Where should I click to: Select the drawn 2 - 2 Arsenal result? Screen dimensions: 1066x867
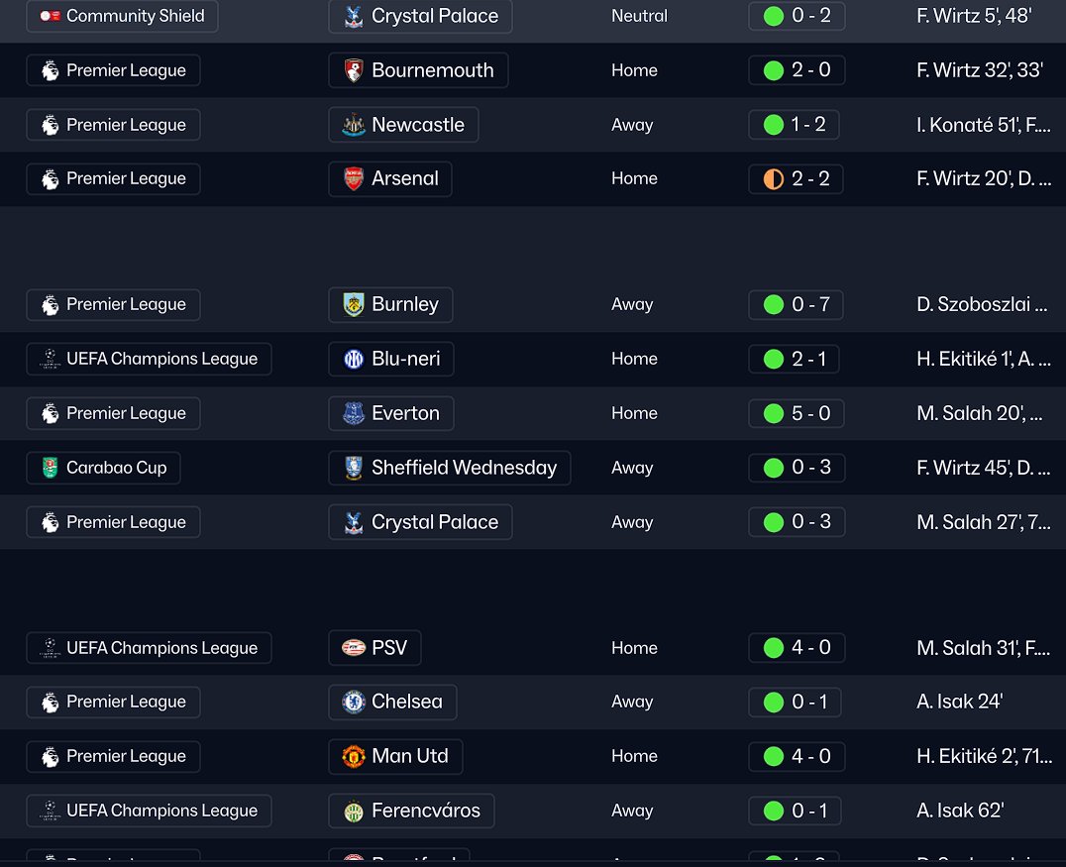tap(797, 178)
